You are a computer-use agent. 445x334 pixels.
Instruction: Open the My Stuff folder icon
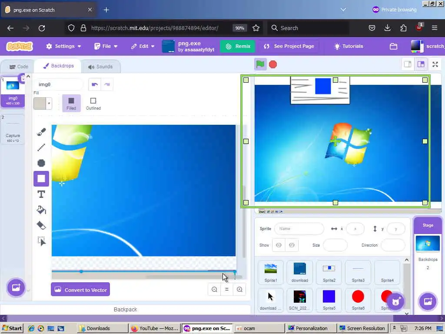click(393, 46)
